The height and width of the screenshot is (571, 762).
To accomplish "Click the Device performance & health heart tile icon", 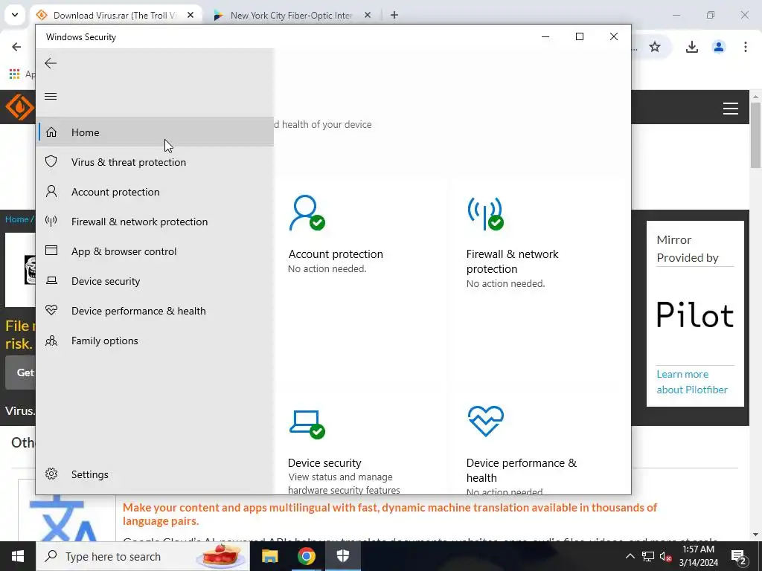I will pyautogui.click(x=485, y=421).
